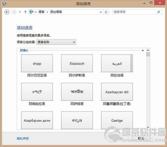Click the 阿姆哈拉语 label
The image size is (167, 147).
(37, 104)
